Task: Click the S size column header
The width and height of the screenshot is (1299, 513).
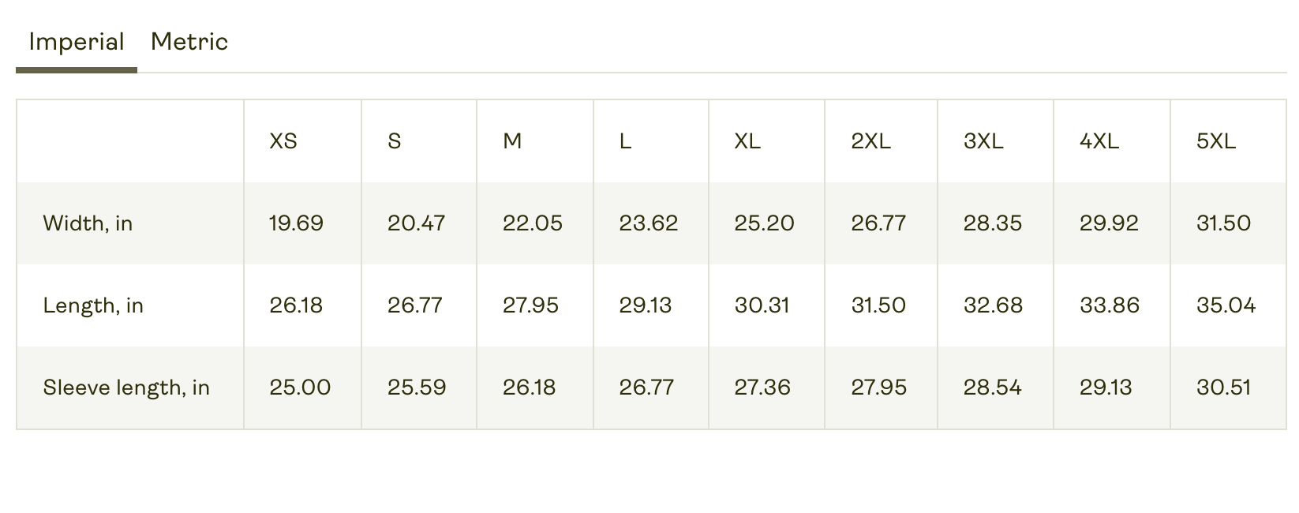Action: pos(395,141)
